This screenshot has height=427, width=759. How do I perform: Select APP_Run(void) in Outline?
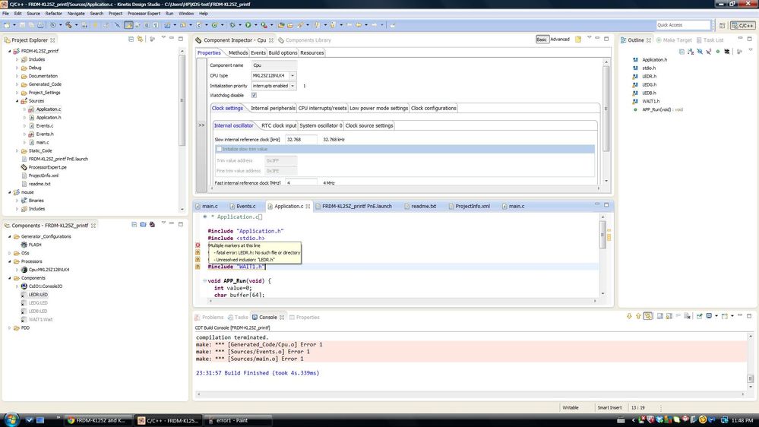point(663,109)
